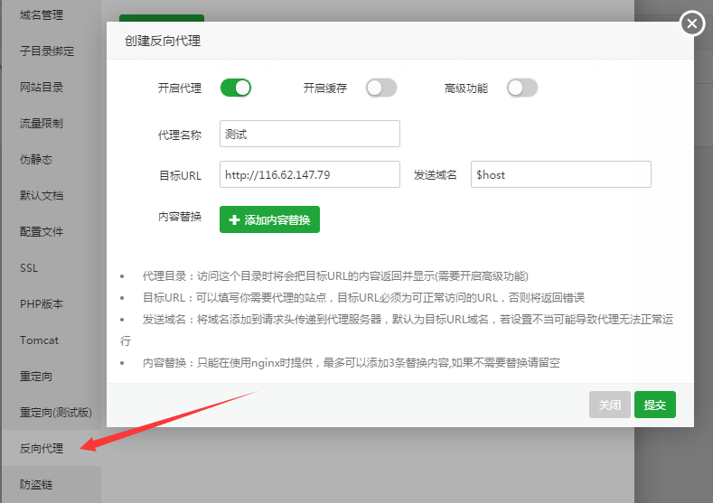Select 子目录绑定 in the sidebar

[47, 51]
